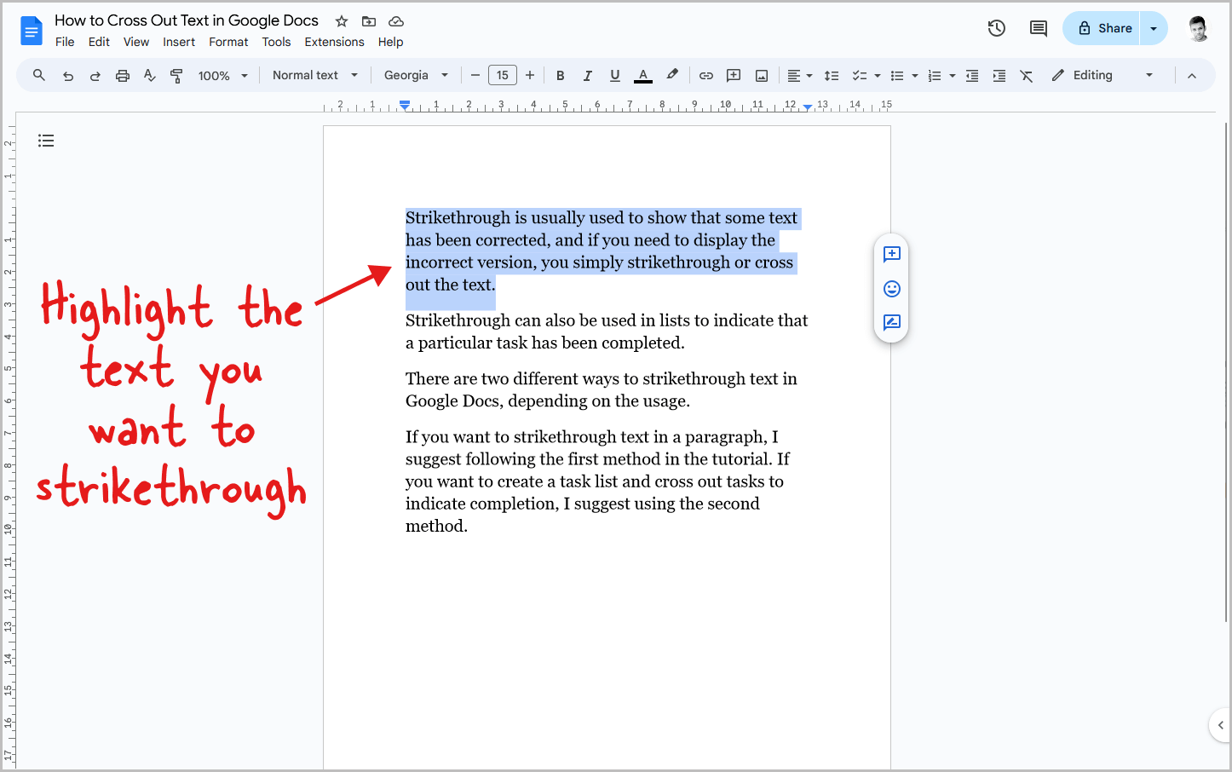Expand the checklist options arrow
Viewport: 1232px width, 772px height.
click(x=878, y=76)
